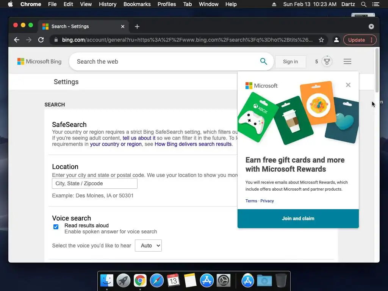Open the Edit menu
The image size is (388, 291).
point(68,4)
